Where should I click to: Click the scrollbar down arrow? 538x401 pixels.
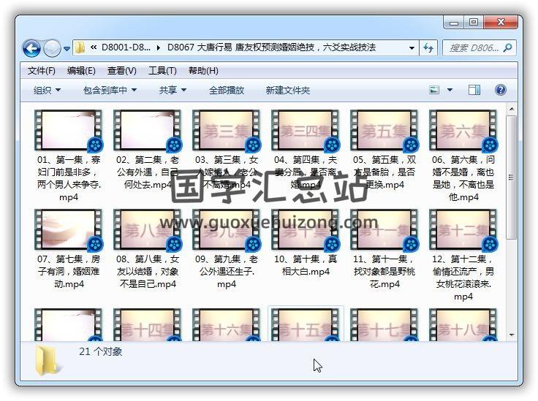[x=512, y=335]
